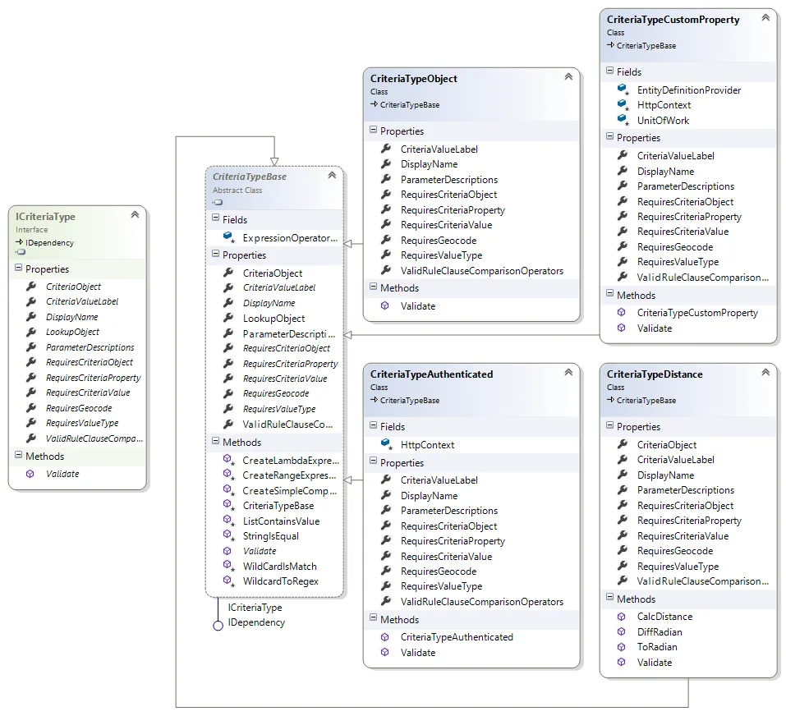Collapse Methods section in CriteriaTypeDistance
786x716 pixels.
(609, 598)
